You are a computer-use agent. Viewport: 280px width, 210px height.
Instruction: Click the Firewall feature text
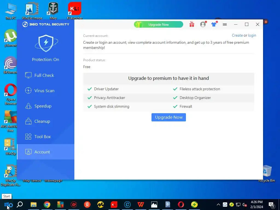pos(186,106)
